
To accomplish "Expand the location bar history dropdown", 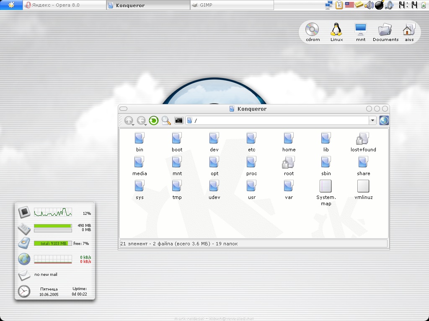I will [x=372, y=120].
